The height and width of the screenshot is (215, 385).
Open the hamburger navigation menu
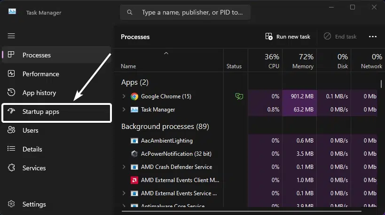click(x=11, y=36)
